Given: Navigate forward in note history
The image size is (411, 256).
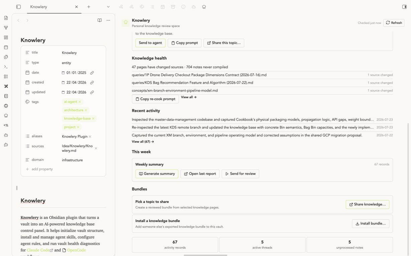Looking at the screenshot, I should click(27, 20).
